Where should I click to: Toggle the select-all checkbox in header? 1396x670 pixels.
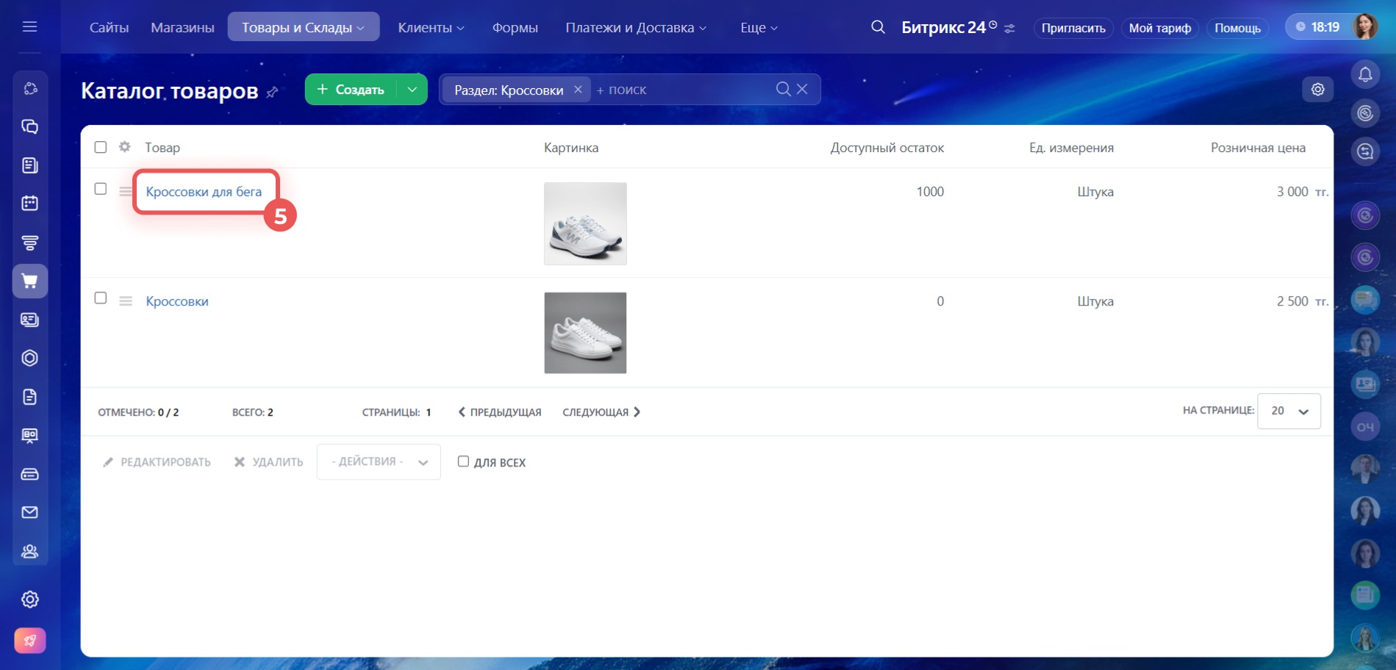(101, 147)
